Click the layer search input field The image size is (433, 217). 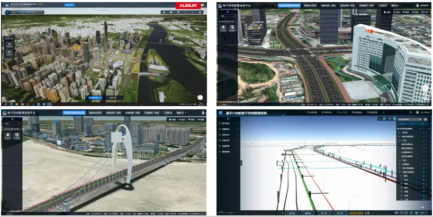[x=408, y=120]
